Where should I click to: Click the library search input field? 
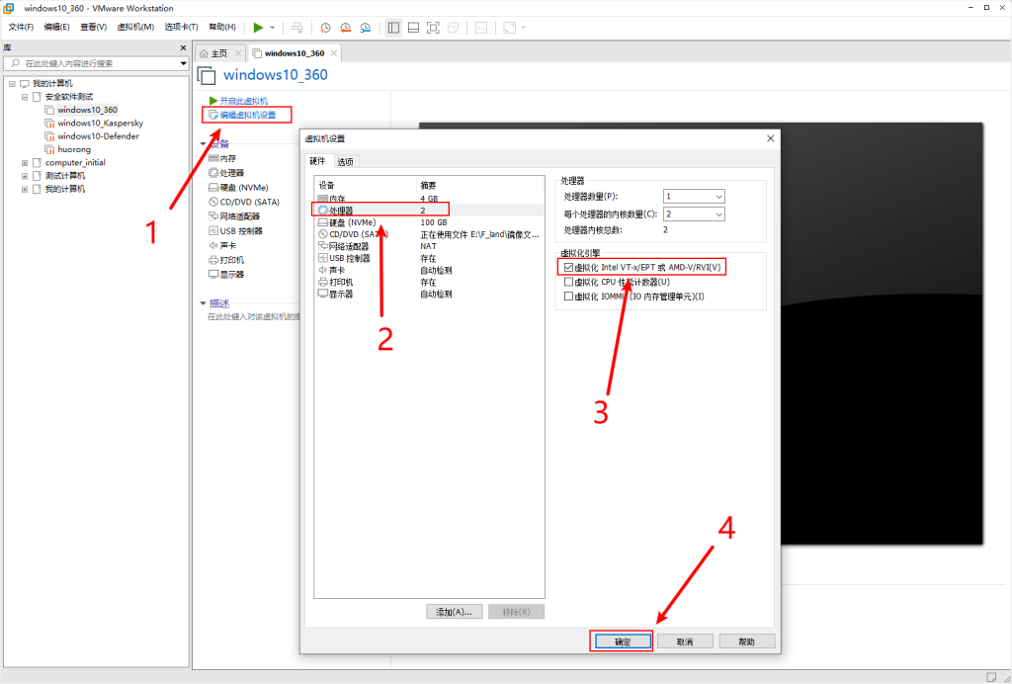click(x=99, y=63)
